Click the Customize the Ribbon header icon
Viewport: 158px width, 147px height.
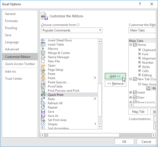tap(44, 16)
